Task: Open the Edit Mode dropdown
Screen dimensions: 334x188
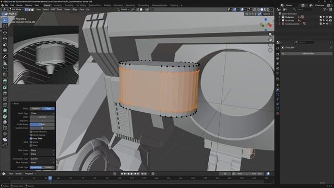Action: pos(16,9)
